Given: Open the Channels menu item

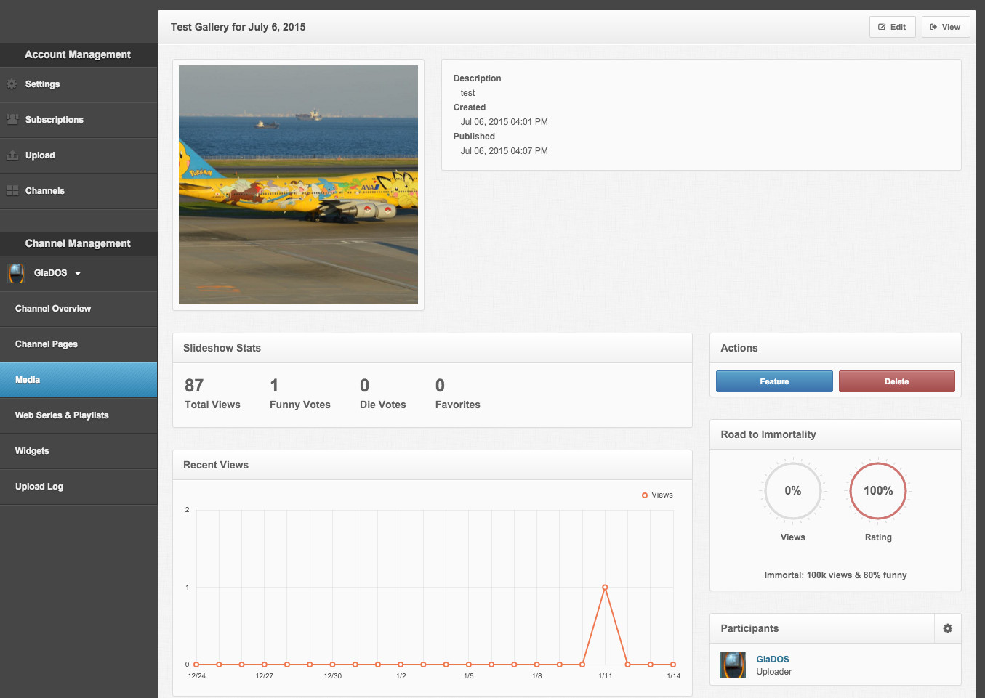Looking at the screenshot, I should [79, 191].
